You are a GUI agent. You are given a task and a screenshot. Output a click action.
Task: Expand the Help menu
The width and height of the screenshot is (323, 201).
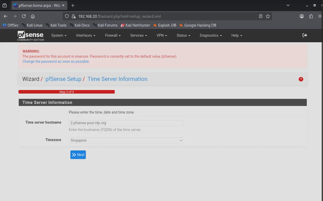[x=237, y=35]
